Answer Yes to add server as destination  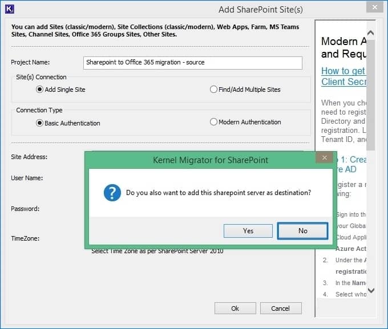(248, 231)
